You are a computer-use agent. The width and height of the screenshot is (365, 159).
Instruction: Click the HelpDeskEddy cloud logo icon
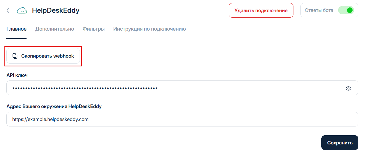22,10
